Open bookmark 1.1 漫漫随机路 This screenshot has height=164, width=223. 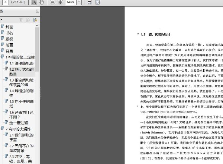click(22, 63)
